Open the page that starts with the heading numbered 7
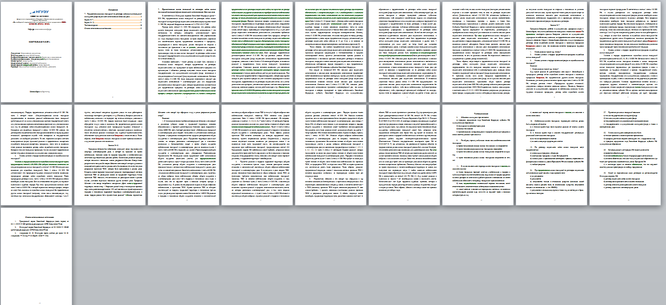The width and height of the screenshot is (666, 305). (x=184, y=51)
